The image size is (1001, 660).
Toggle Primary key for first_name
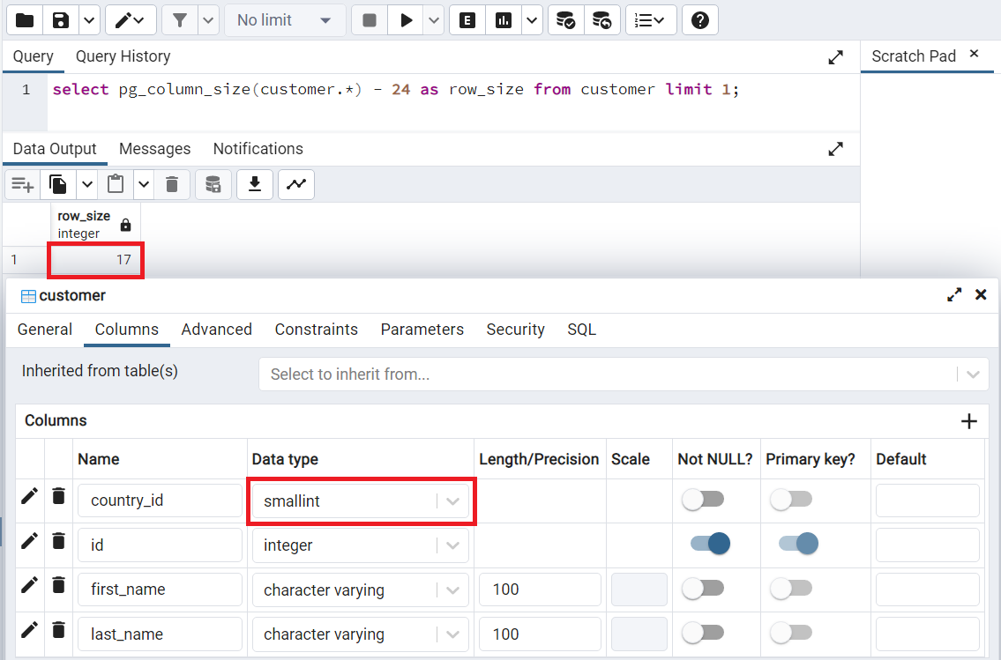pyautogui.click(x=791, y=589)
